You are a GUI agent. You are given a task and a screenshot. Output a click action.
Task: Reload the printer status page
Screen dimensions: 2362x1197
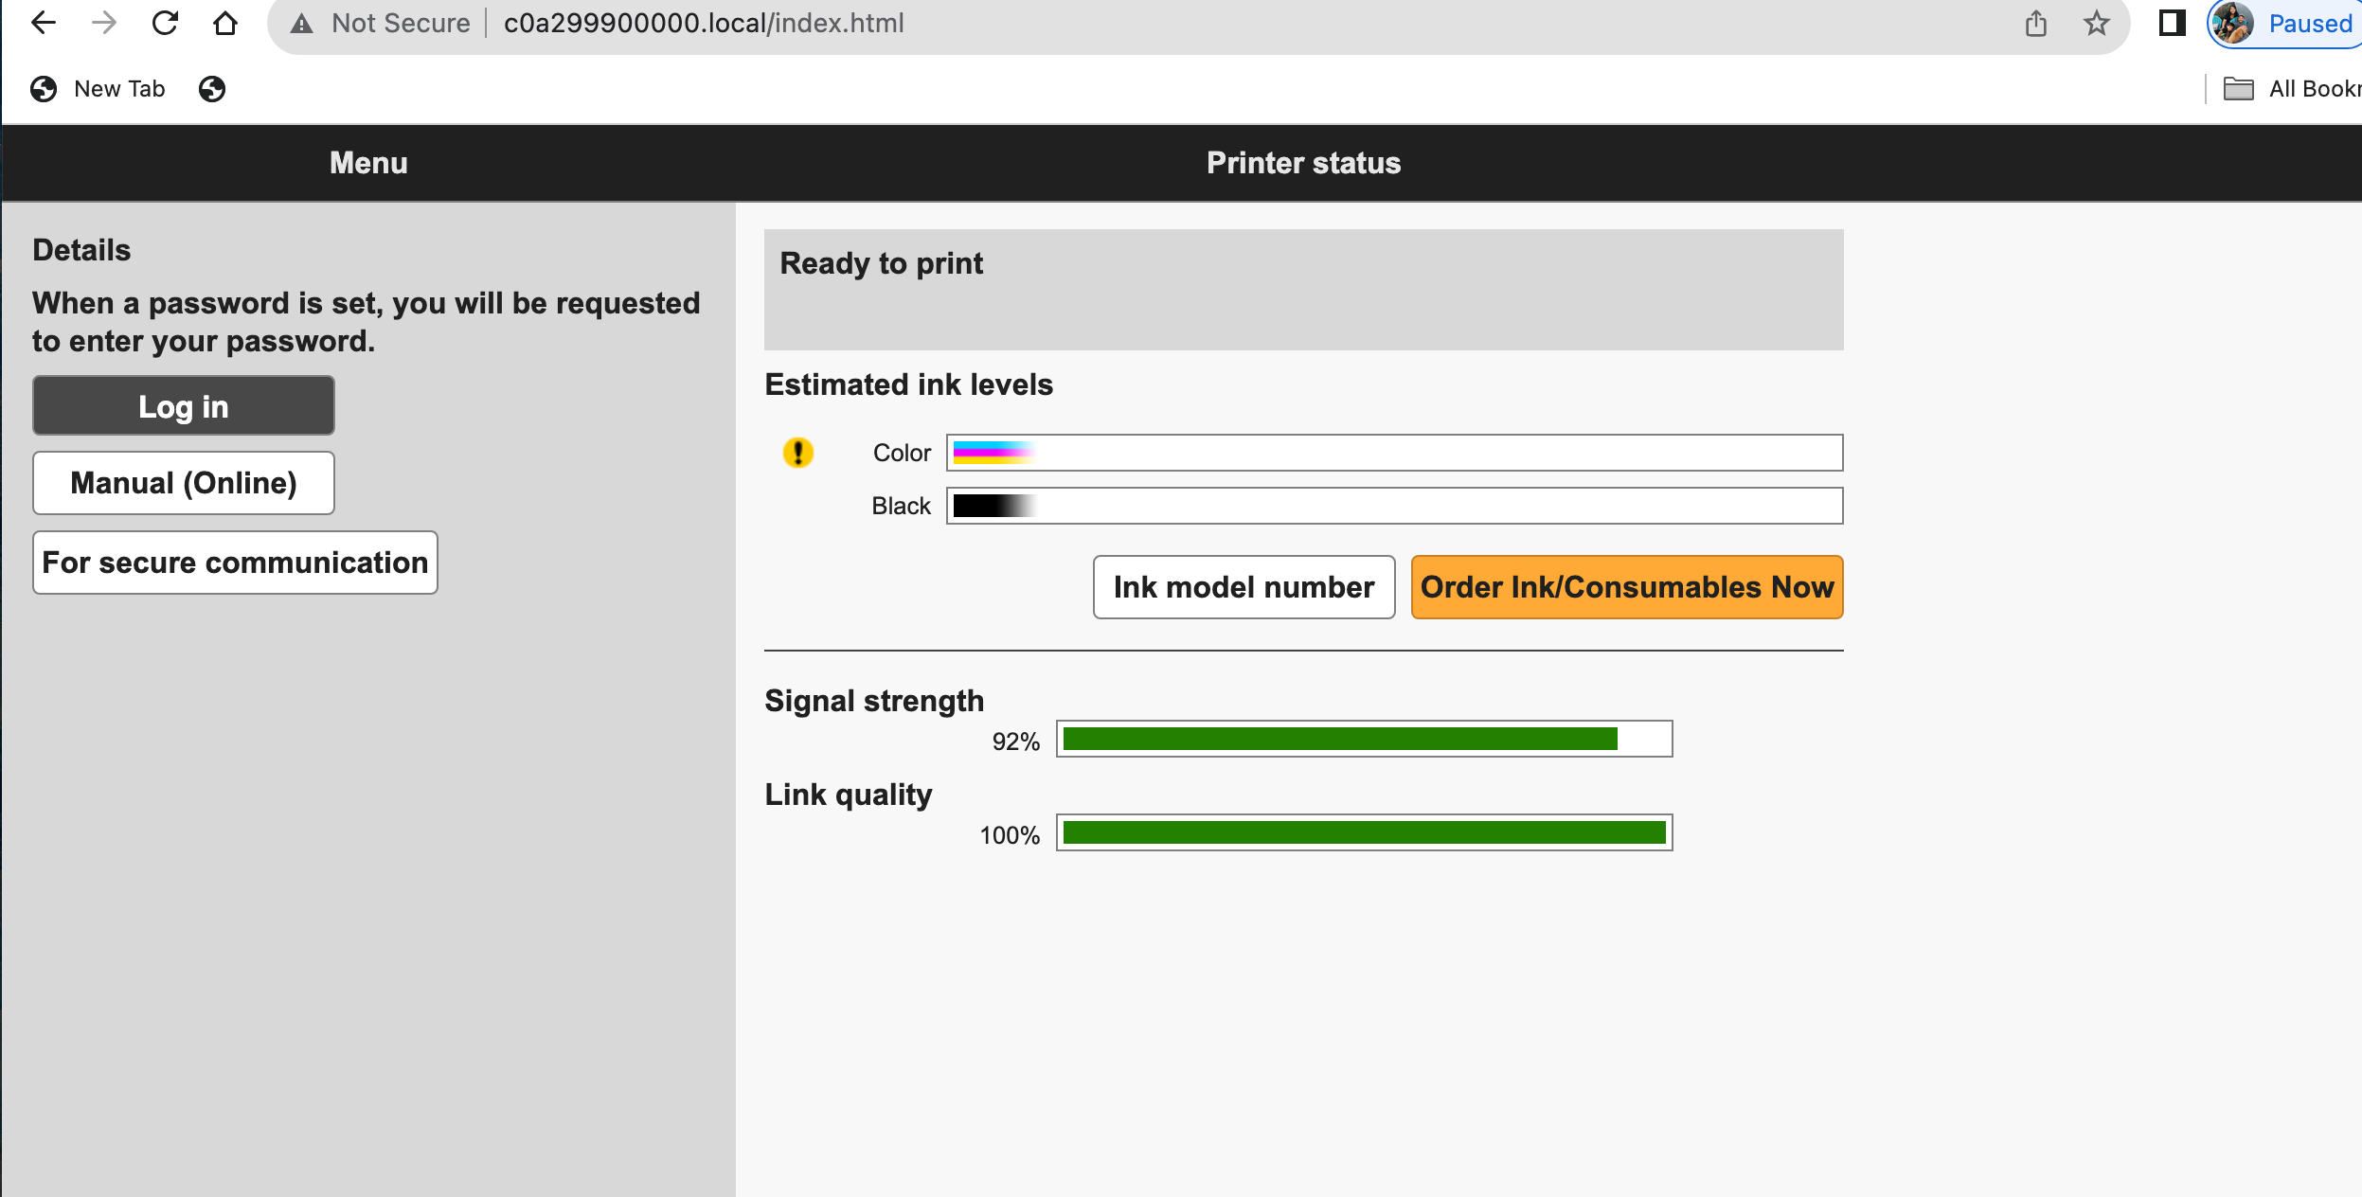165,23
